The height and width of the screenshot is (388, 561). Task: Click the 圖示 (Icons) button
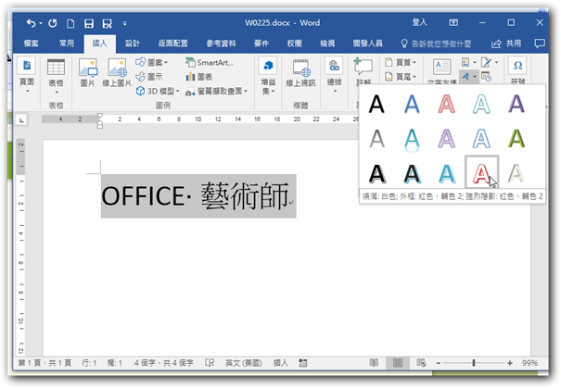click(149, 77)
